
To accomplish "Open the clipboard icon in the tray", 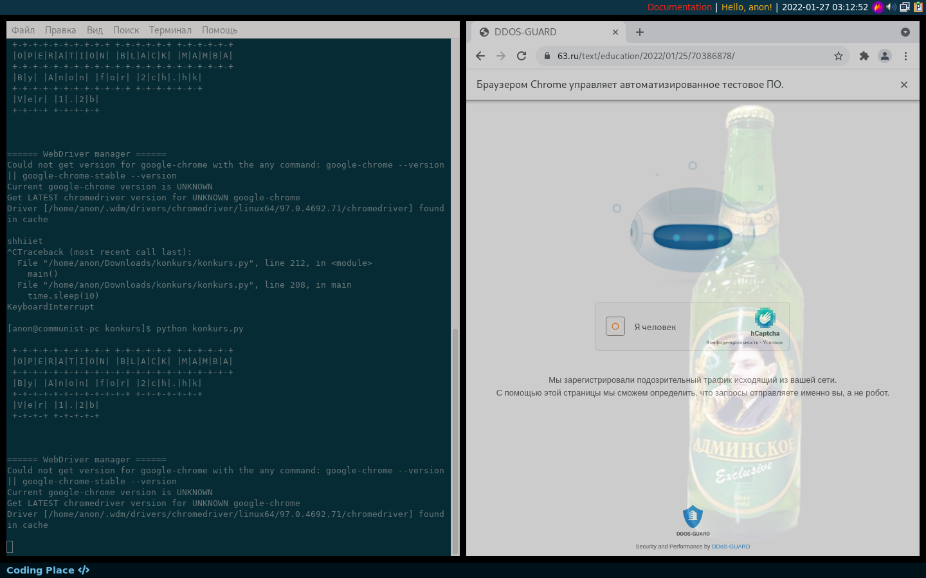I will coord(918,7).
